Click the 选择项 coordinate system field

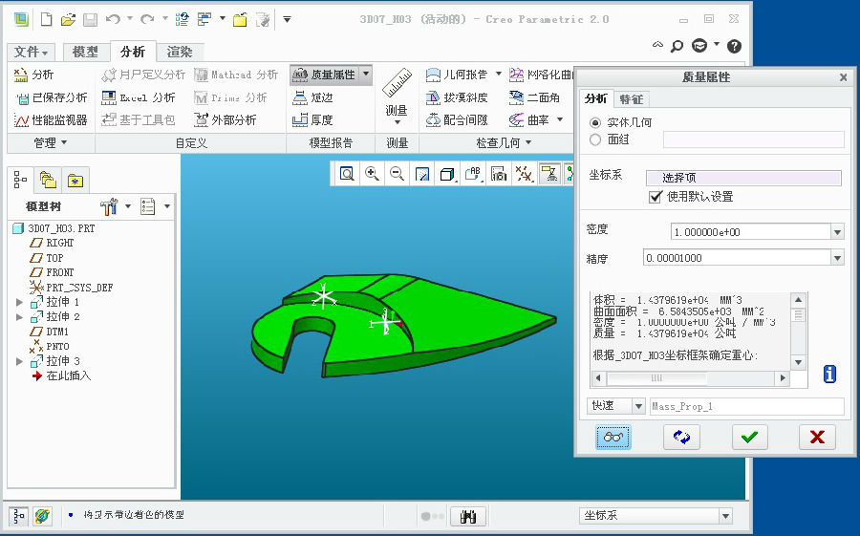(x=743, y=178)
